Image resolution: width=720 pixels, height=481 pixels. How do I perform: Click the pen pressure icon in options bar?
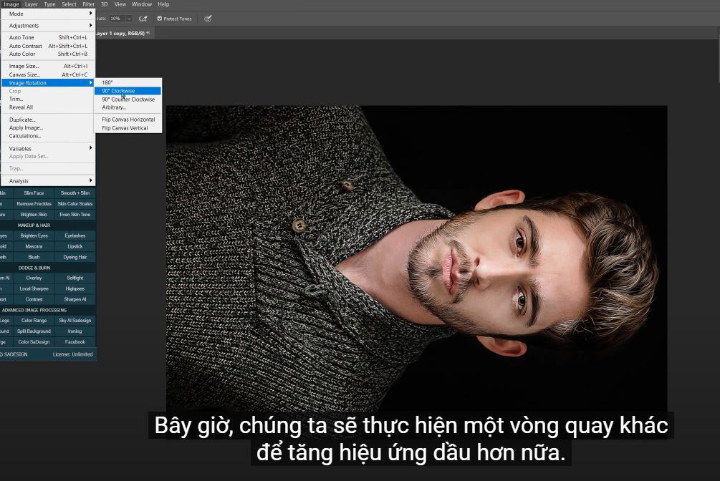pos(208,19)
